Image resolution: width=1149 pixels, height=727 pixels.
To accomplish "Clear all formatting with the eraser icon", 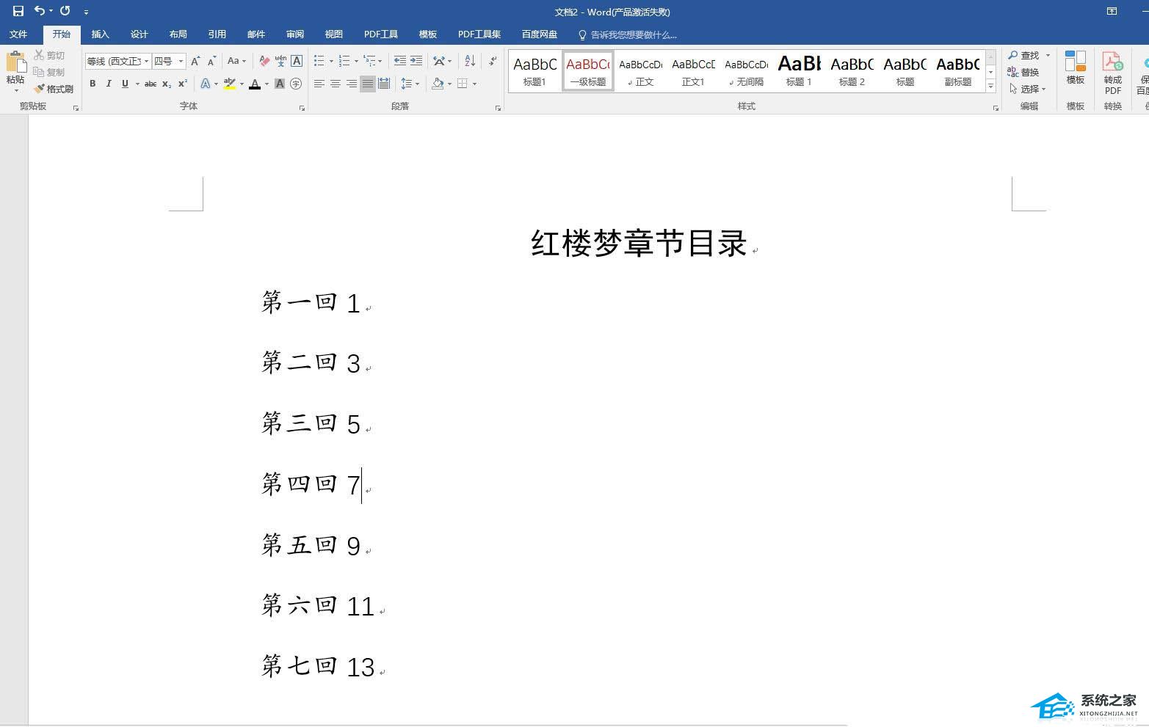I will pyautogui.click(x=264, y=61).
